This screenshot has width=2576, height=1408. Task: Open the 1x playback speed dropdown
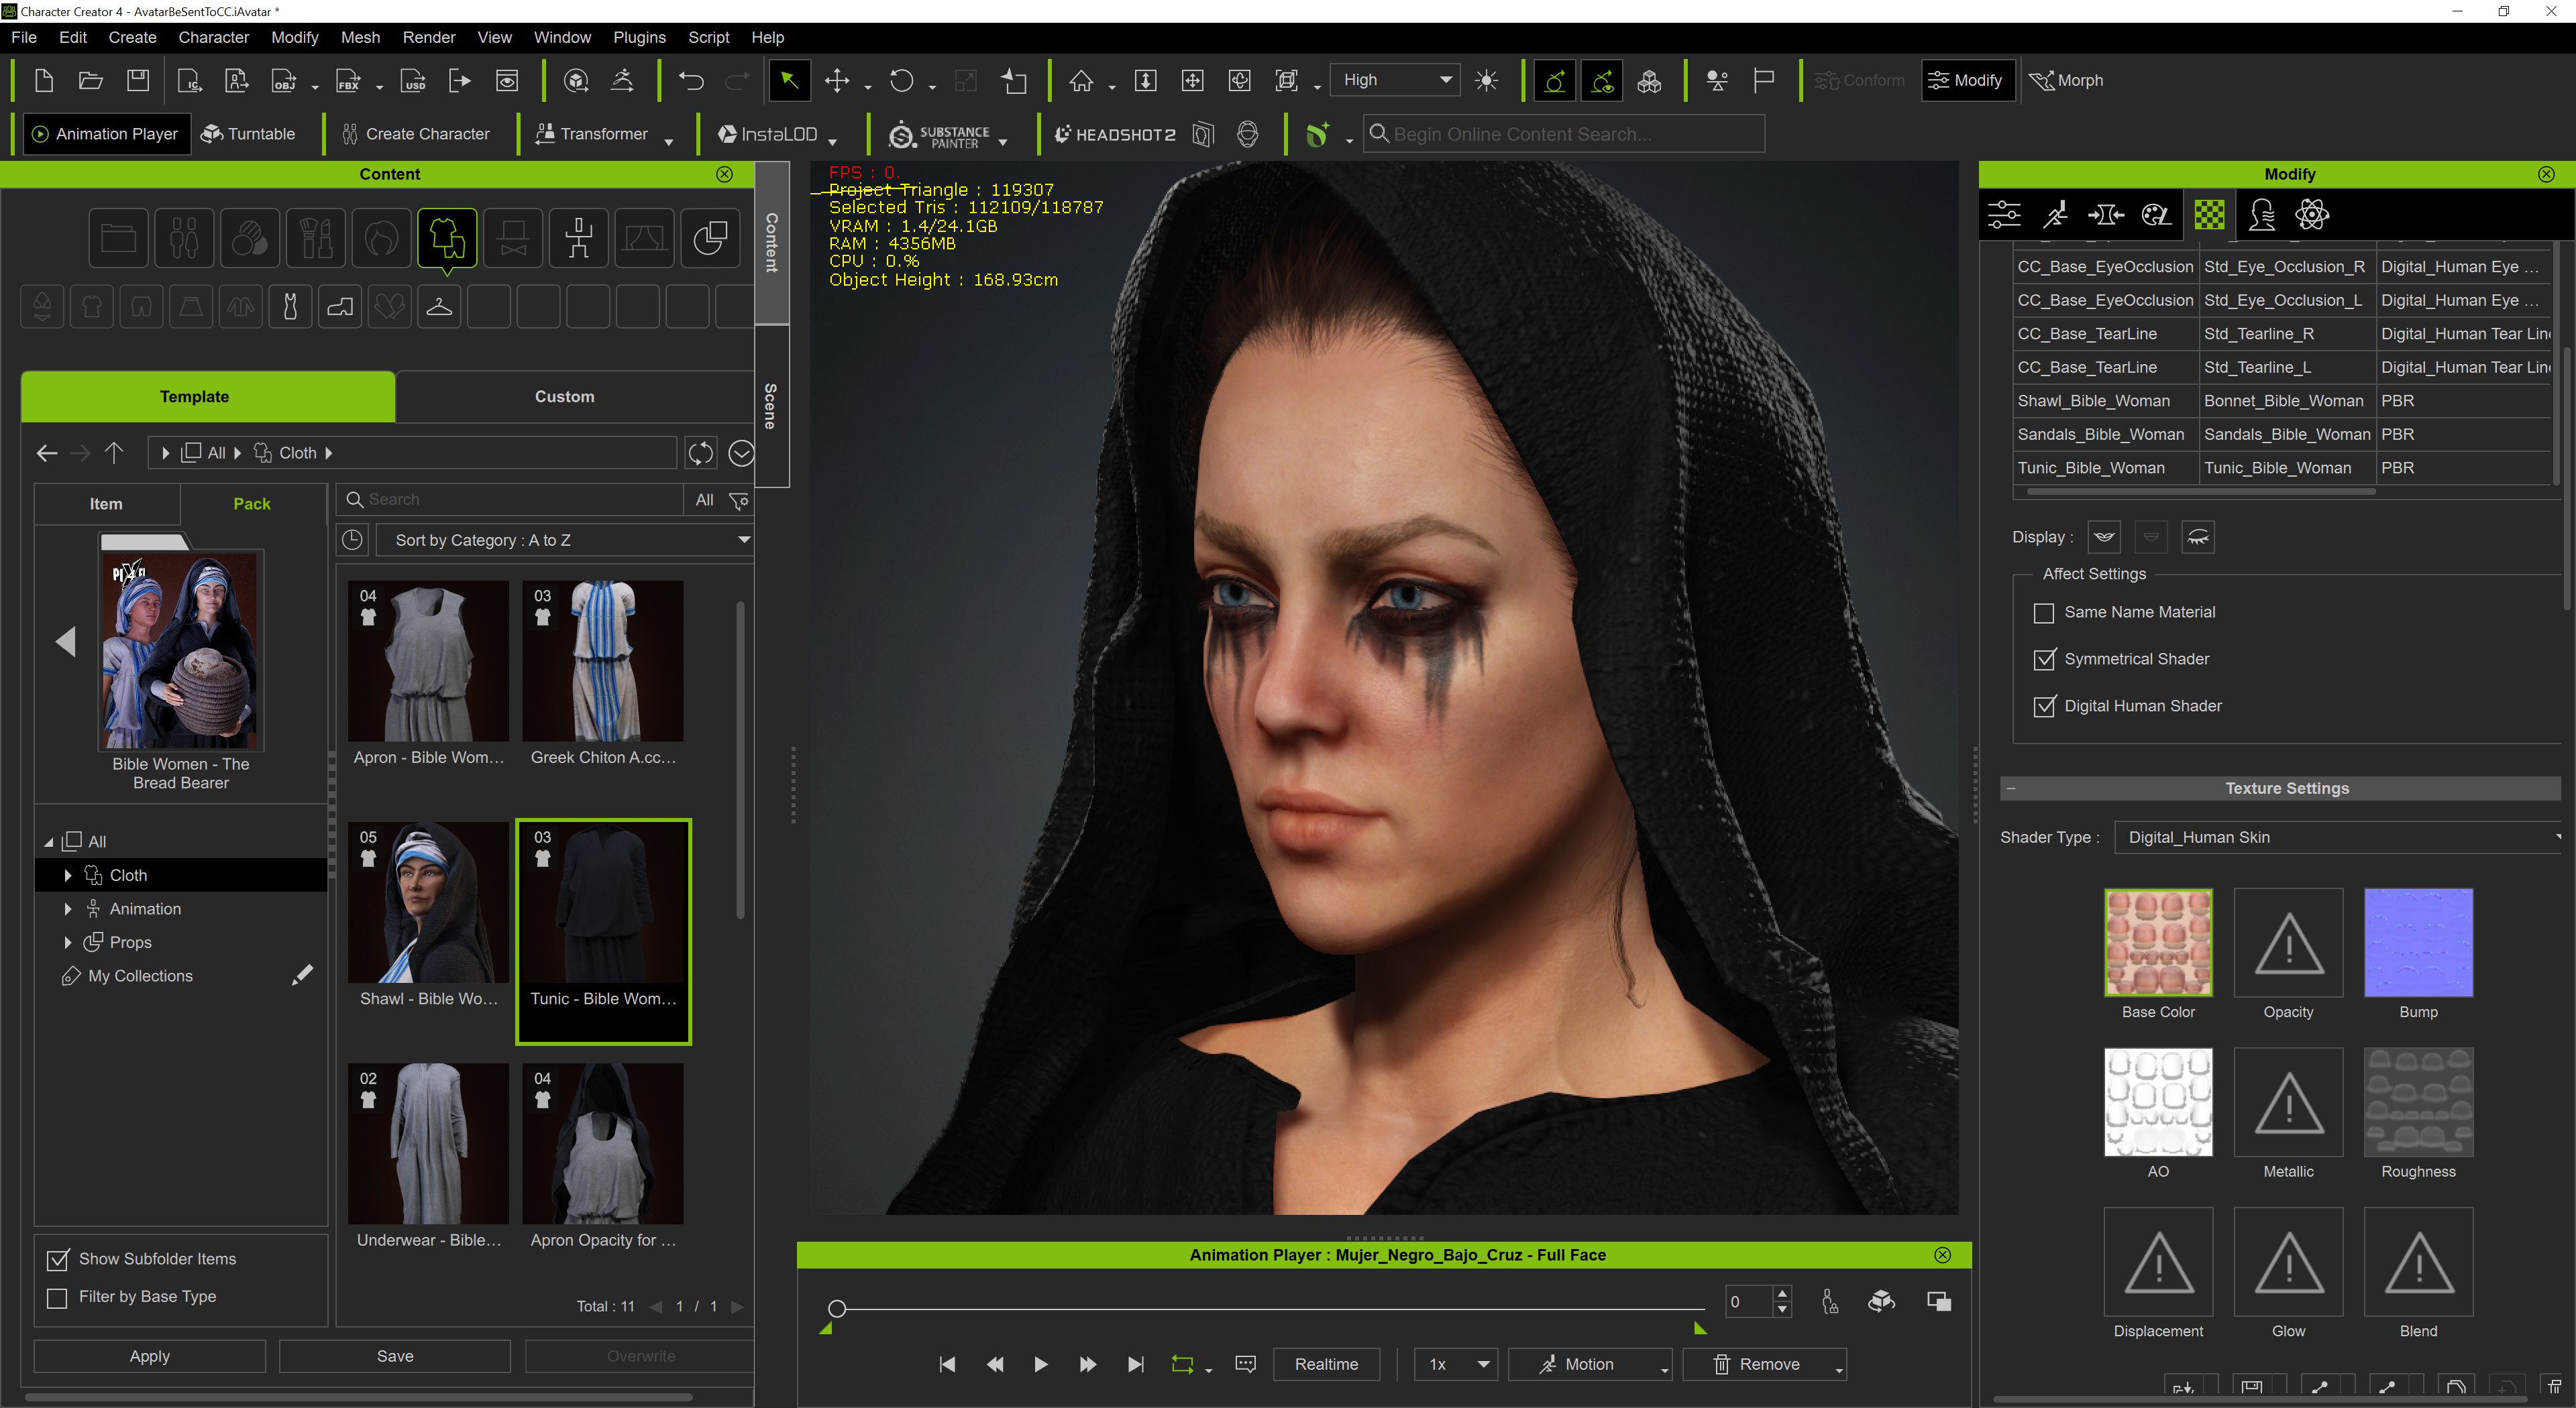tap(1457, 1365)
